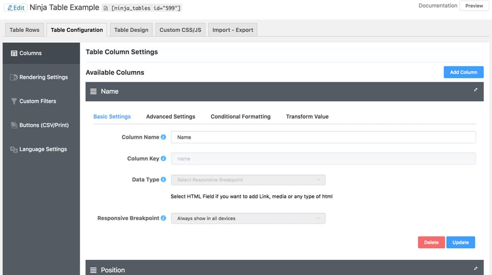Click the Responsive Breakpoint info icon
492x275 pixels.
coord(163,218)
